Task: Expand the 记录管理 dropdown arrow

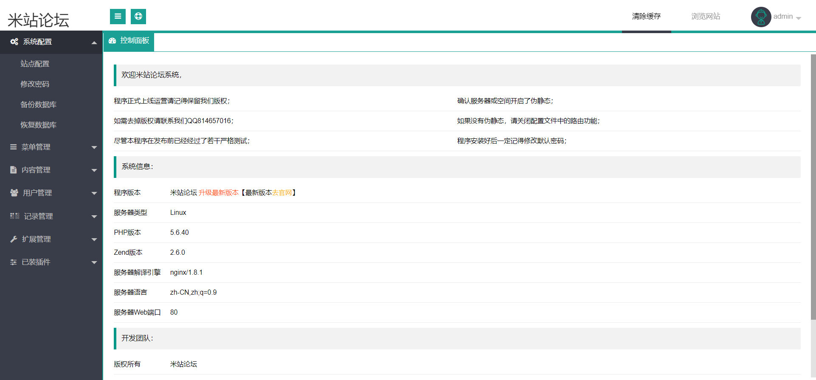Action: (94, 217)
